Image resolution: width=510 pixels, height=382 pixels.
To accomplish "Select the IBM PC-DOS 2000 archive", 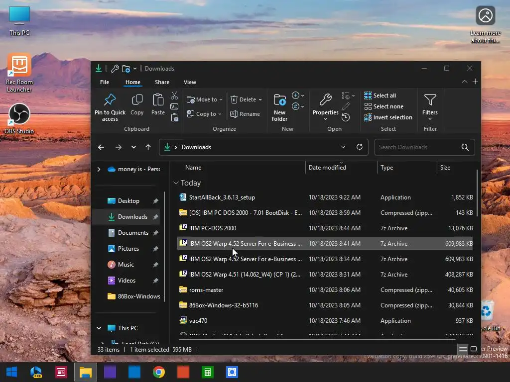I will pyautogui.click(x=325, y=228).
